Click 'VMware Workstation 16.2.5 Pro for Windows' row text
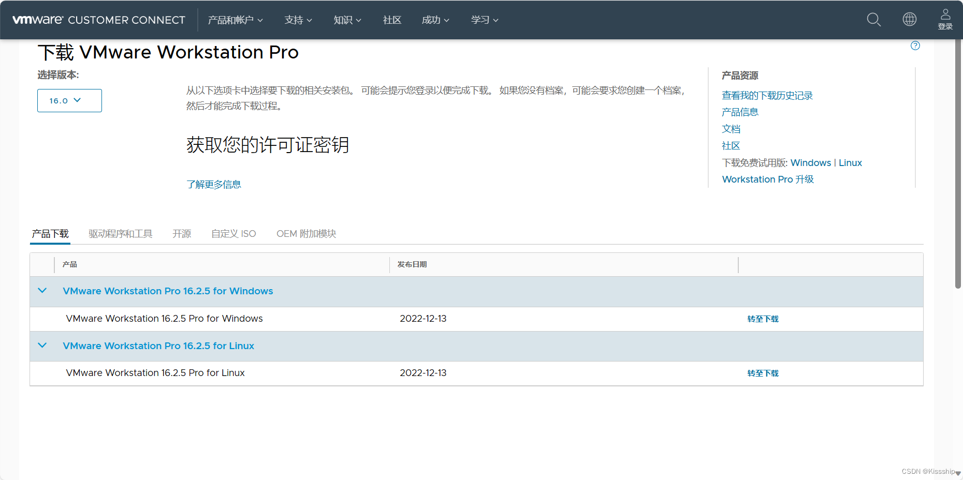The height and width of the screenshot is (480, 963). (x=164, y=319)
